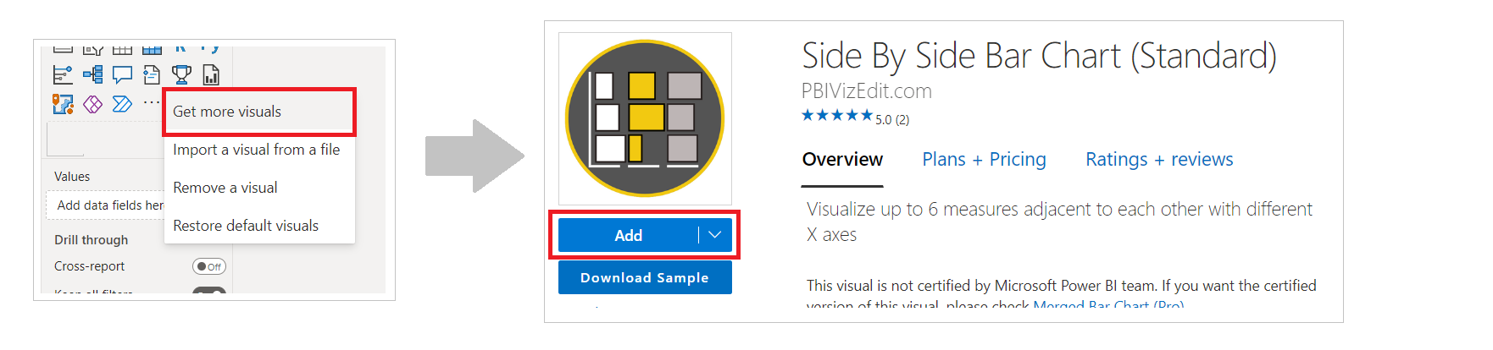Image resolution: width=1493 pixels, height=350 pixels.
Task: Select the Power Automate visual icon
Action: tap(122, 104)
